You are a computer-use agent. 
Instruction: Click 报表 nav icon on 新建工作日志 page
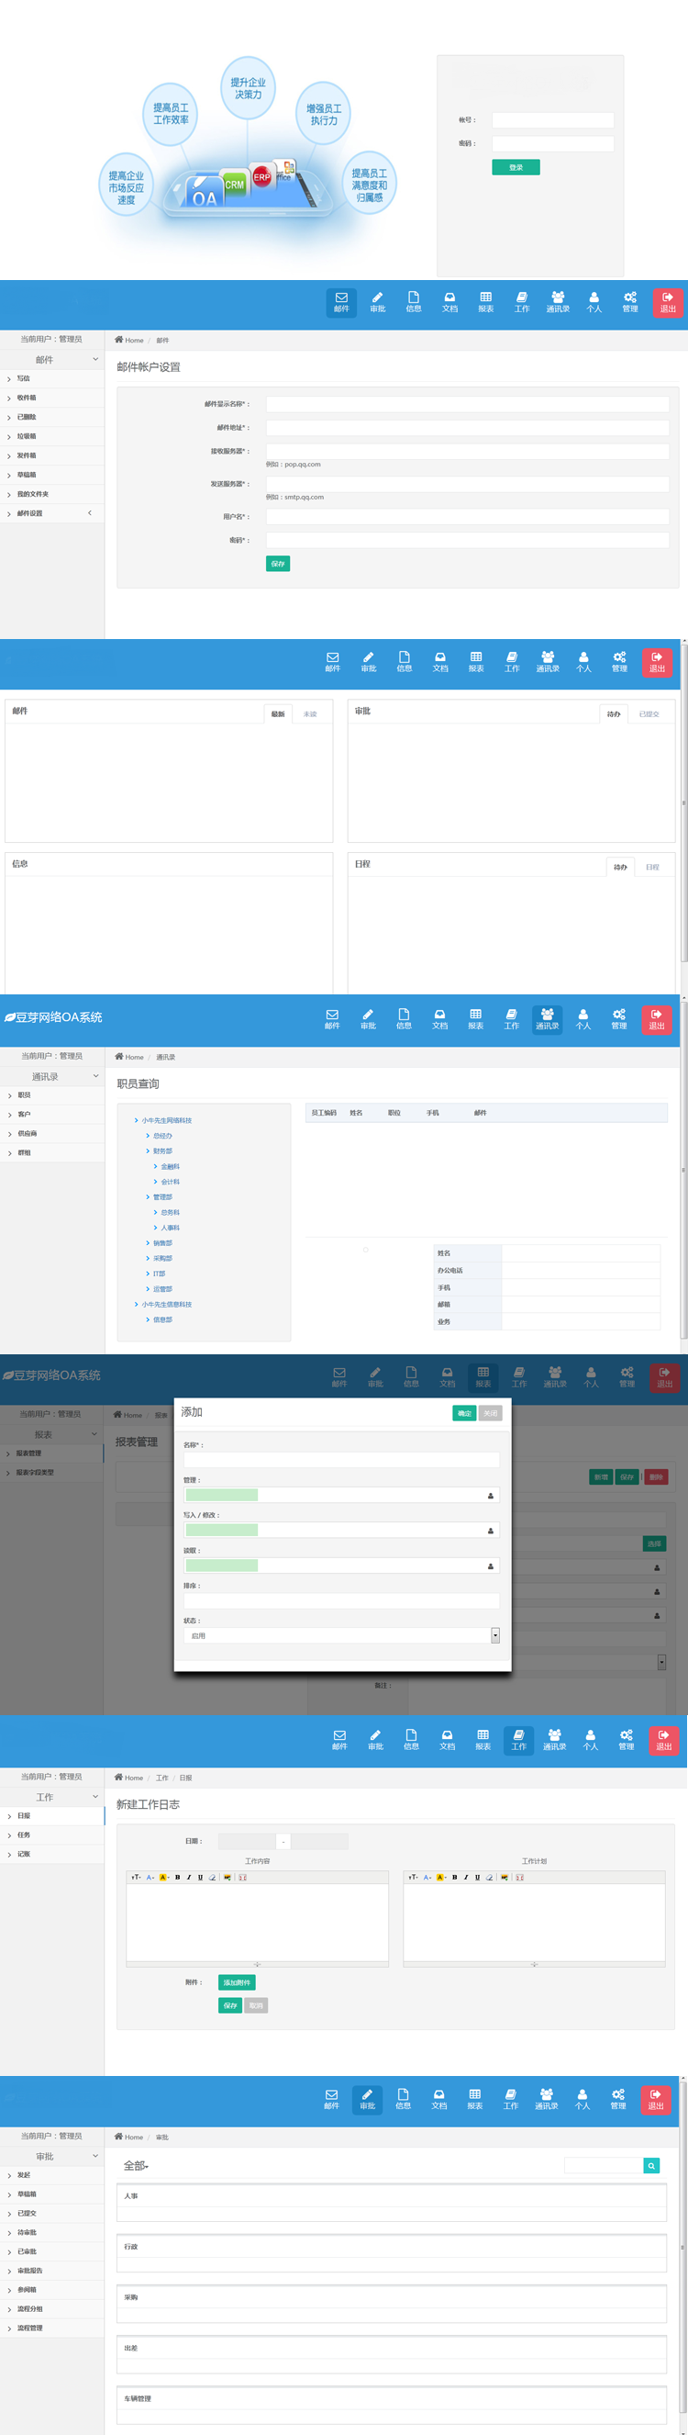tap(483, 1739)
